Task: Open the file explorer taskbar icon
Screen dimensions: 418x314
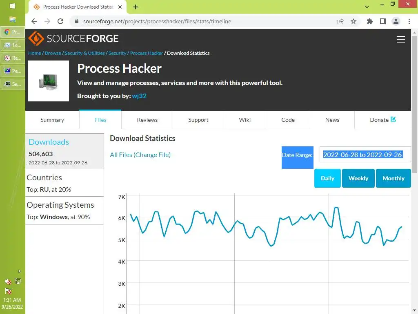Action: point(13,19)
